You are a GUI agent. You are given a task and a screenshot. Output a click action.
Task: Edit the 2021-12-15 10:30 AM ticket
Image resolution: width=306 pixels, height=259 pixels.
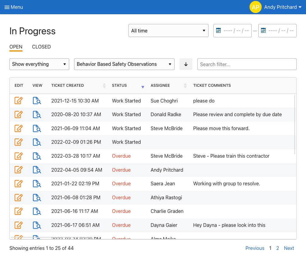[x=19, y=101]
